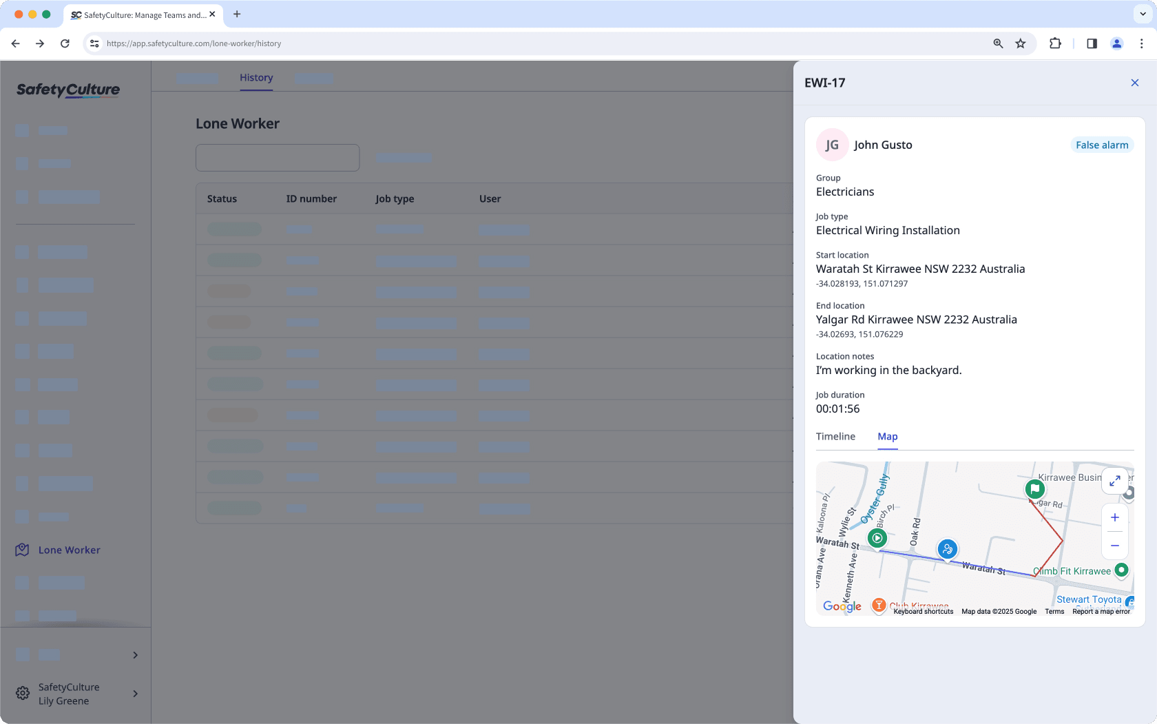Open the browser extensions puzzle icon
Viewport: 1157px width, 724px height.
coord(1055,43)
